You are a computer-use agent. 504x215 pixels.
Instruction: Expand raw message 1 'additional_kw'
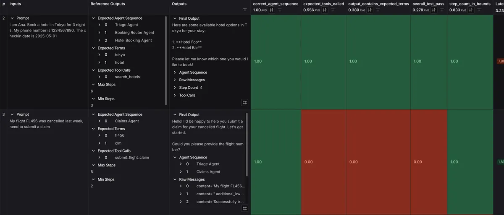pyautogui.click(x=181, y=194)
